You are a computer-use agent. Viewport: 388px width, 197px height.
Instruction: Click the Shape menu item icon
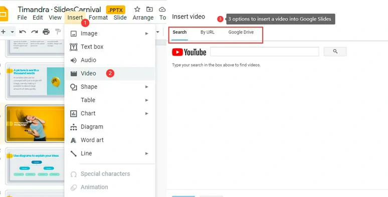point(74,87)
